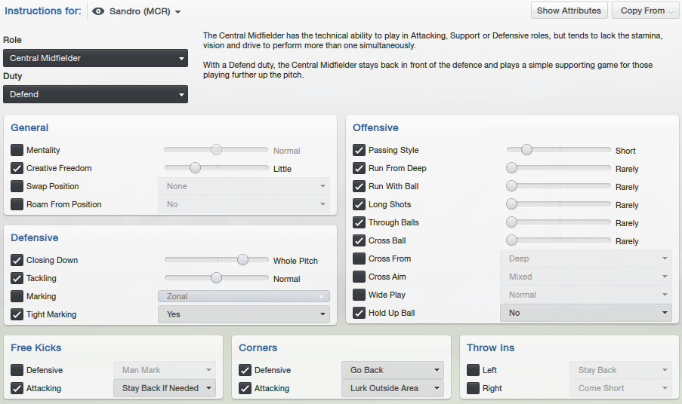682x404 pixels.
Task: Click the Passing Style slider handle
Action: click(x=526, y=150)
